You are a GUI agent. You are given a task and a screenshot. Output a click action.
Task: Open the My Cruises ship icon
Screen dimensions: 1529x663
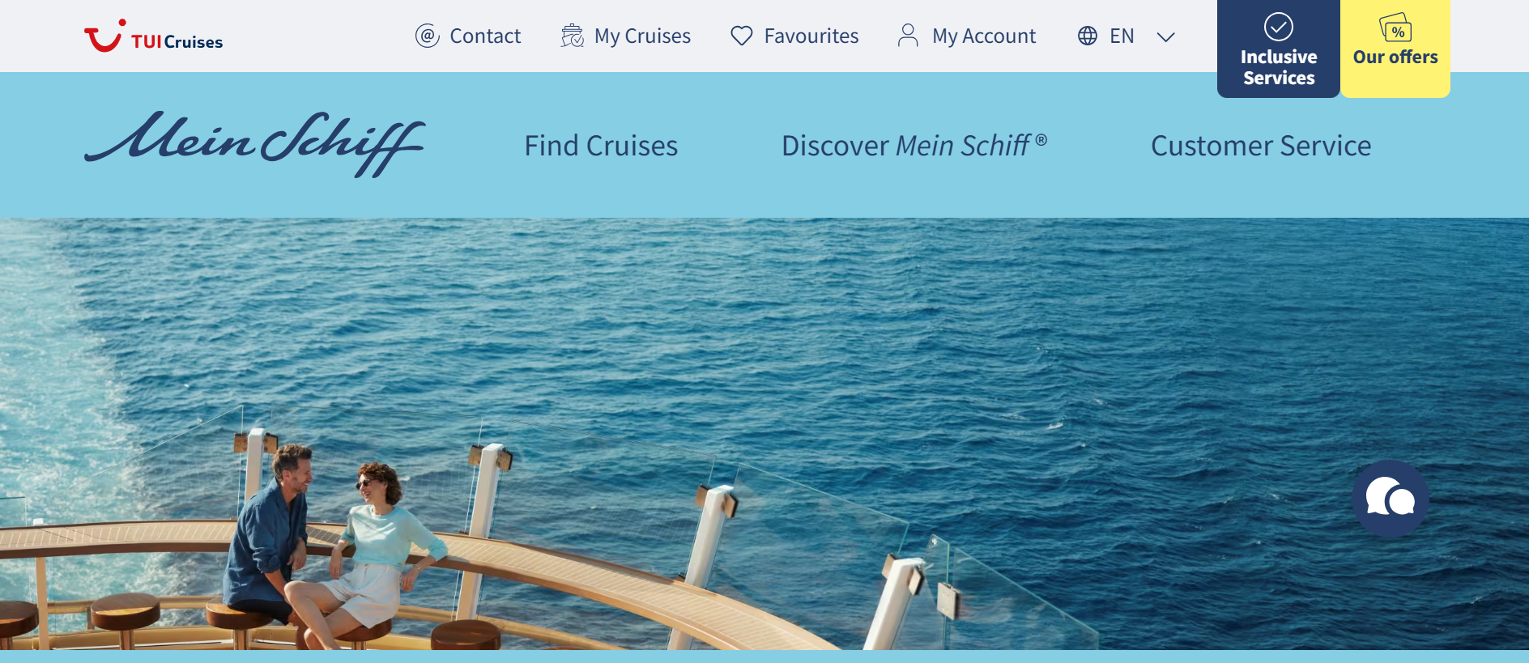coord(573,36)
